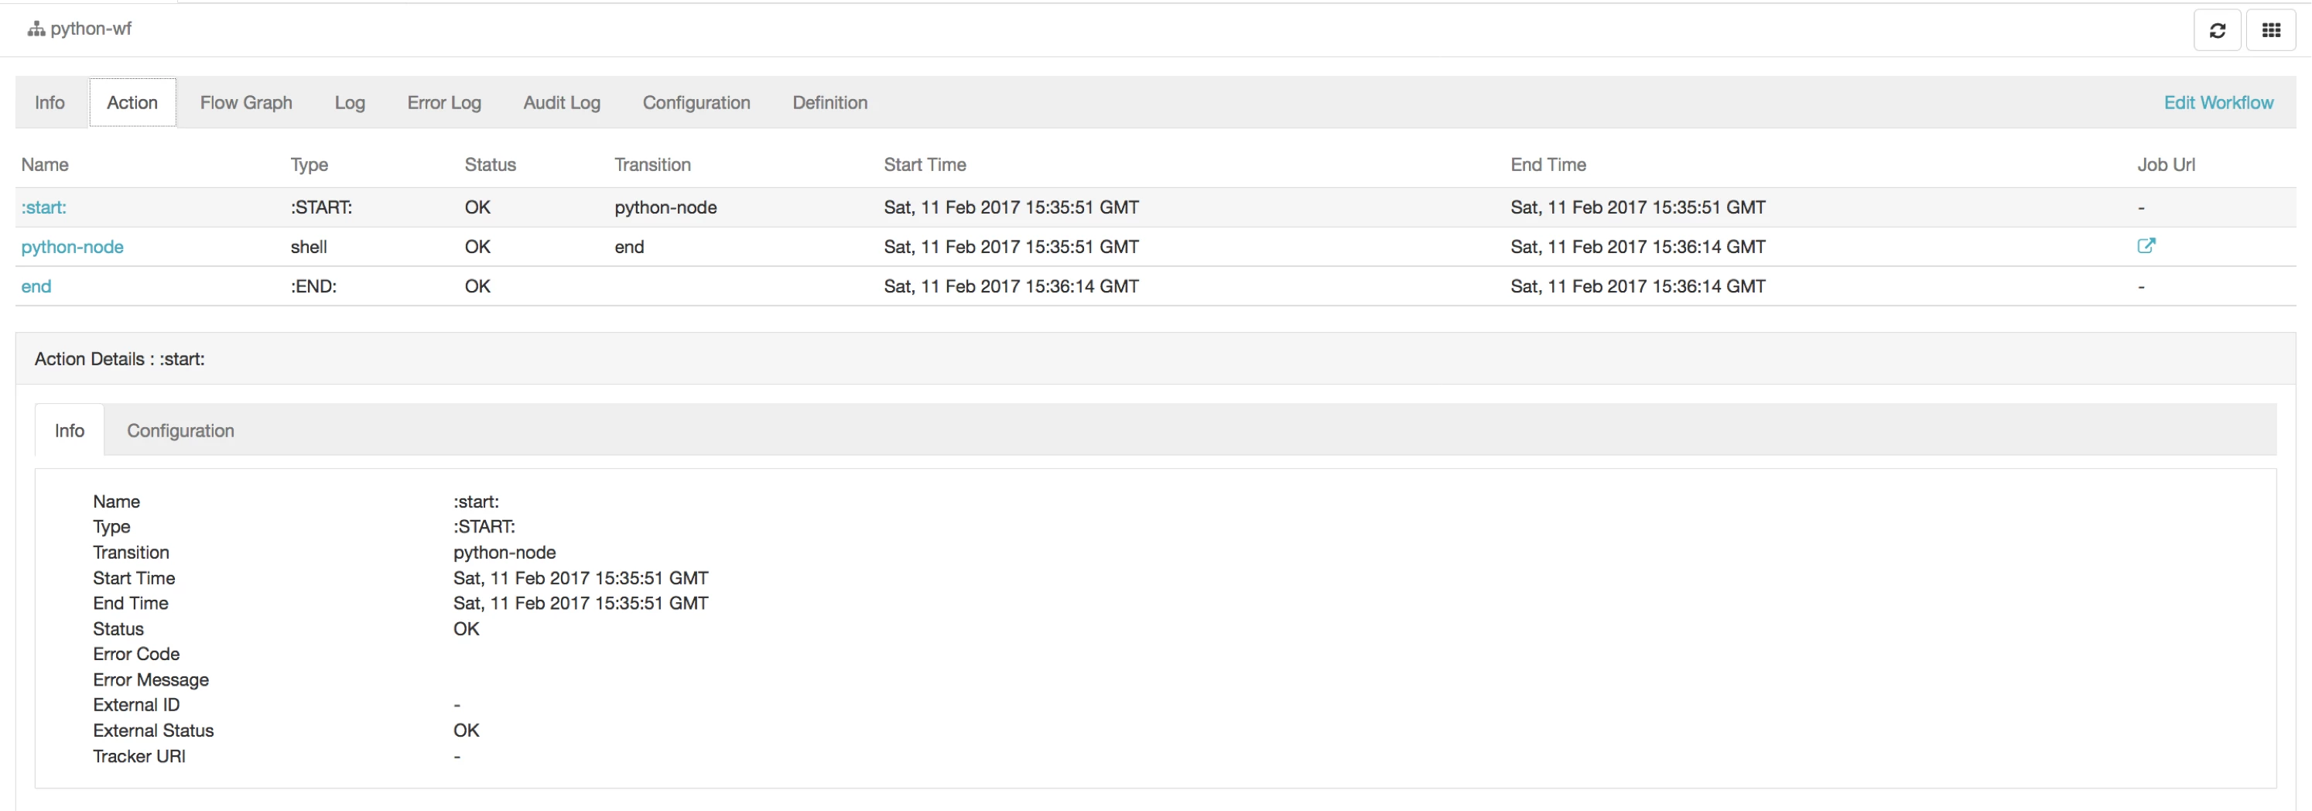Click the python-node transition value in details
The height and width of the screenshot is (811, 2312).
click(504, 553)
